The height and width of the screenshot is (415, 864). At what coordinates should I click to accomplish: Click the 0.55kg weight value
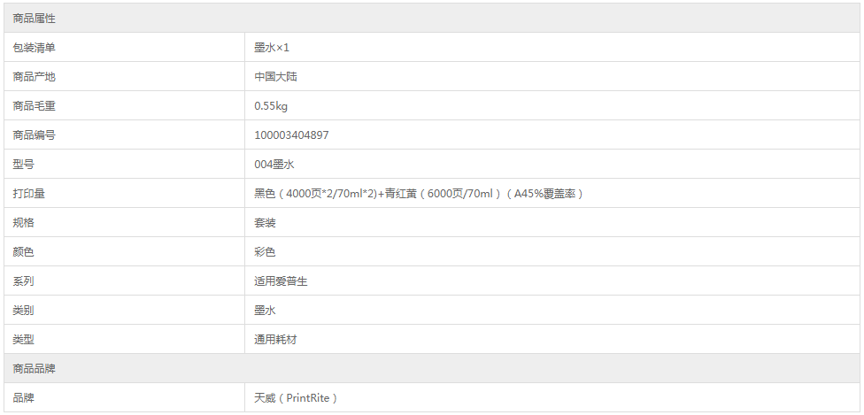coord(271,106)
